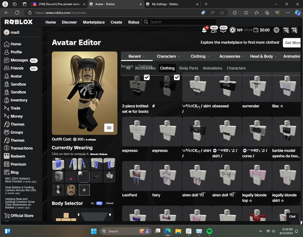Open the wallet balance showing $0.00

pos(262,30)
